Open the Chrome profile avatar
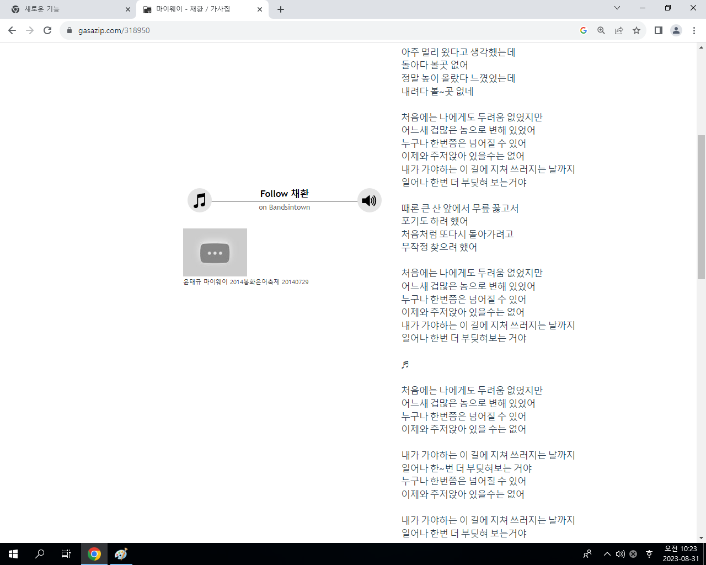706x565 pixels. 676,30
